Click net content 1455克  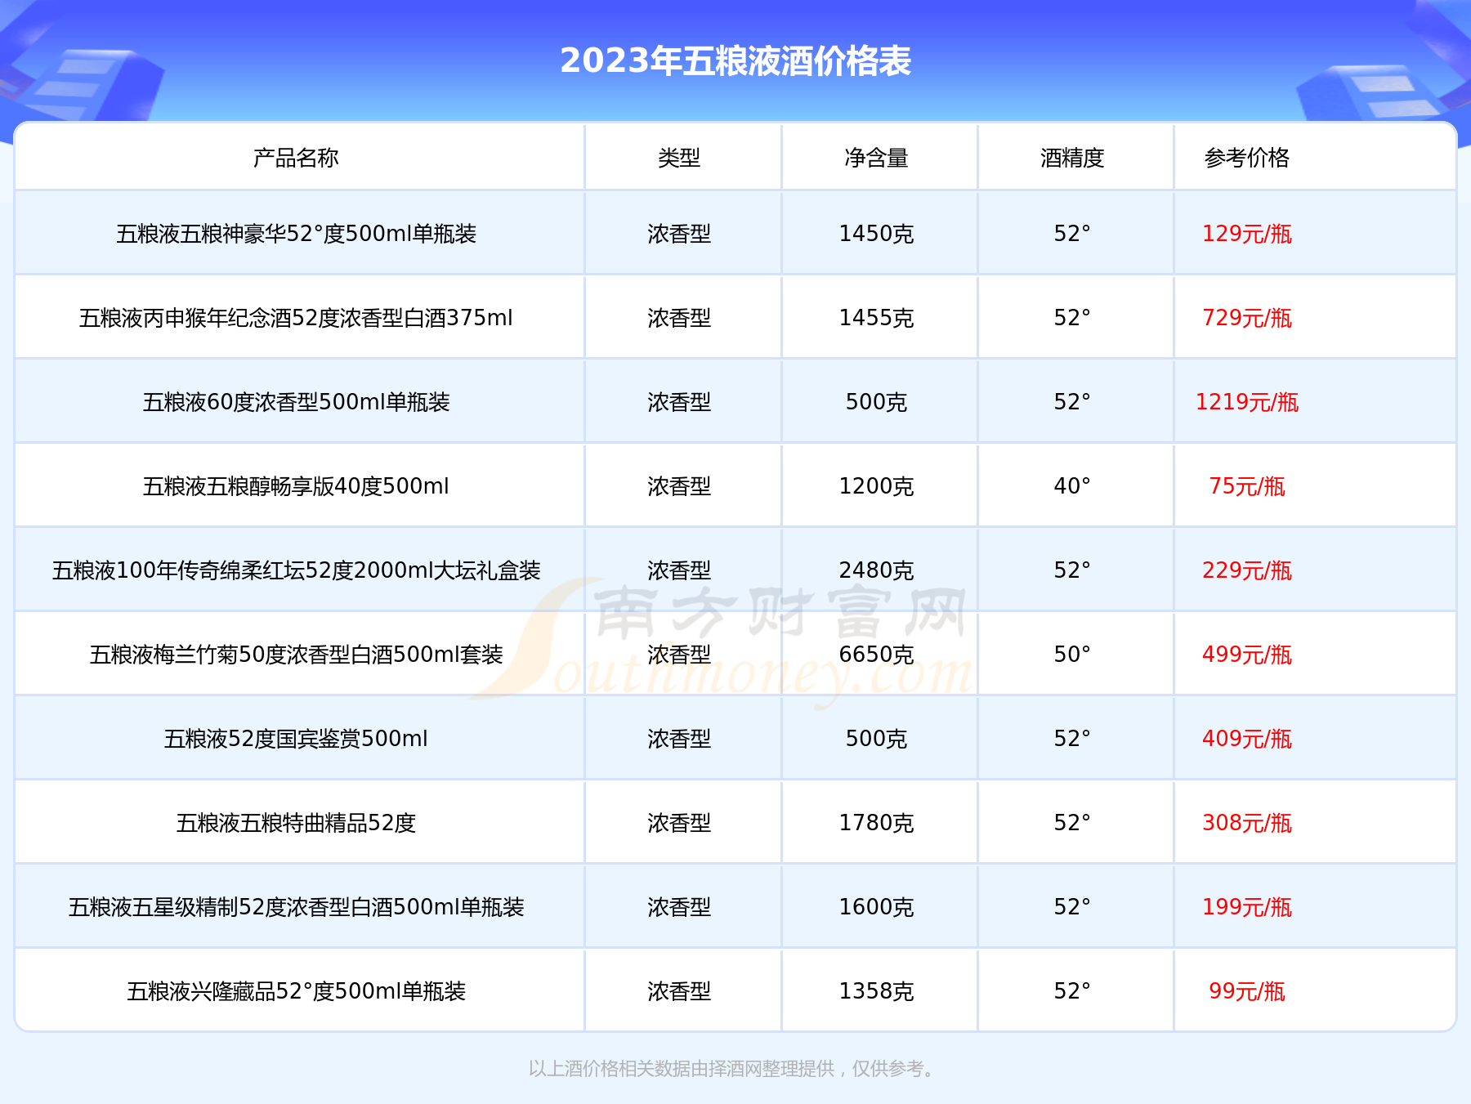876,318
